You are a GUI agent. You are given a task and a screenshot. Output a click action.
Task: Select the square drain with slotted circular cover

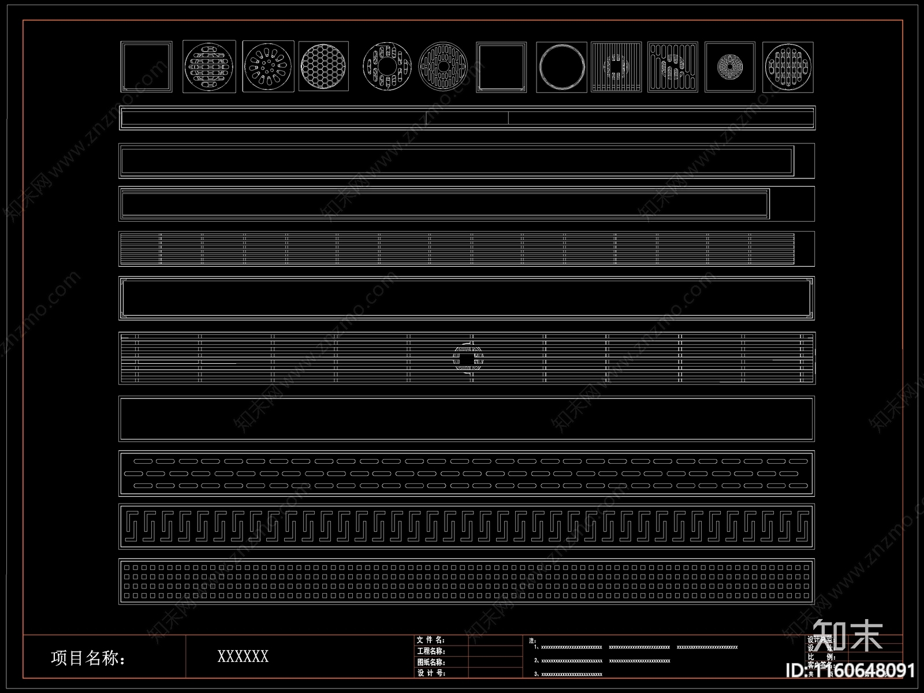788,66
